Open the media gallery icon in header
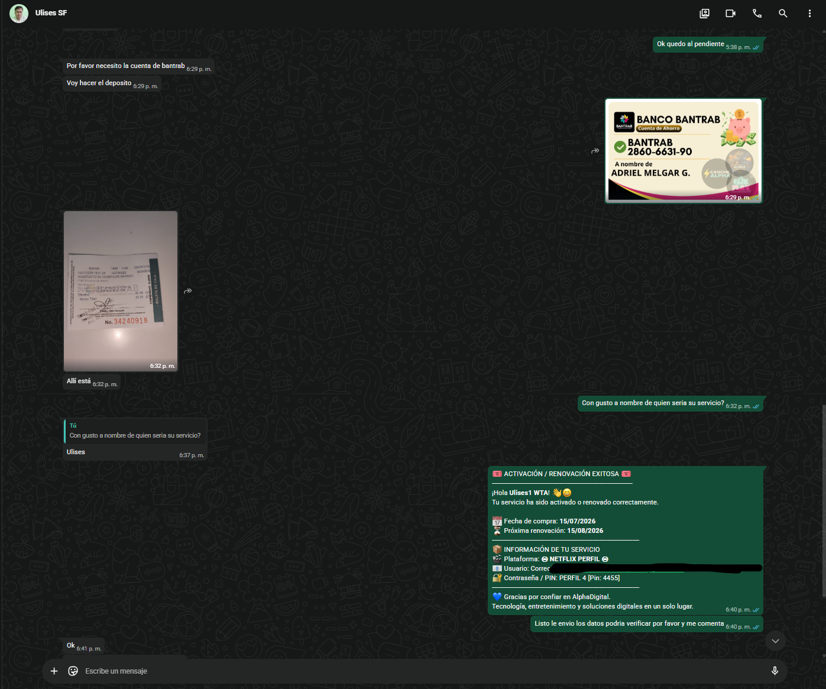 point(704,13)
